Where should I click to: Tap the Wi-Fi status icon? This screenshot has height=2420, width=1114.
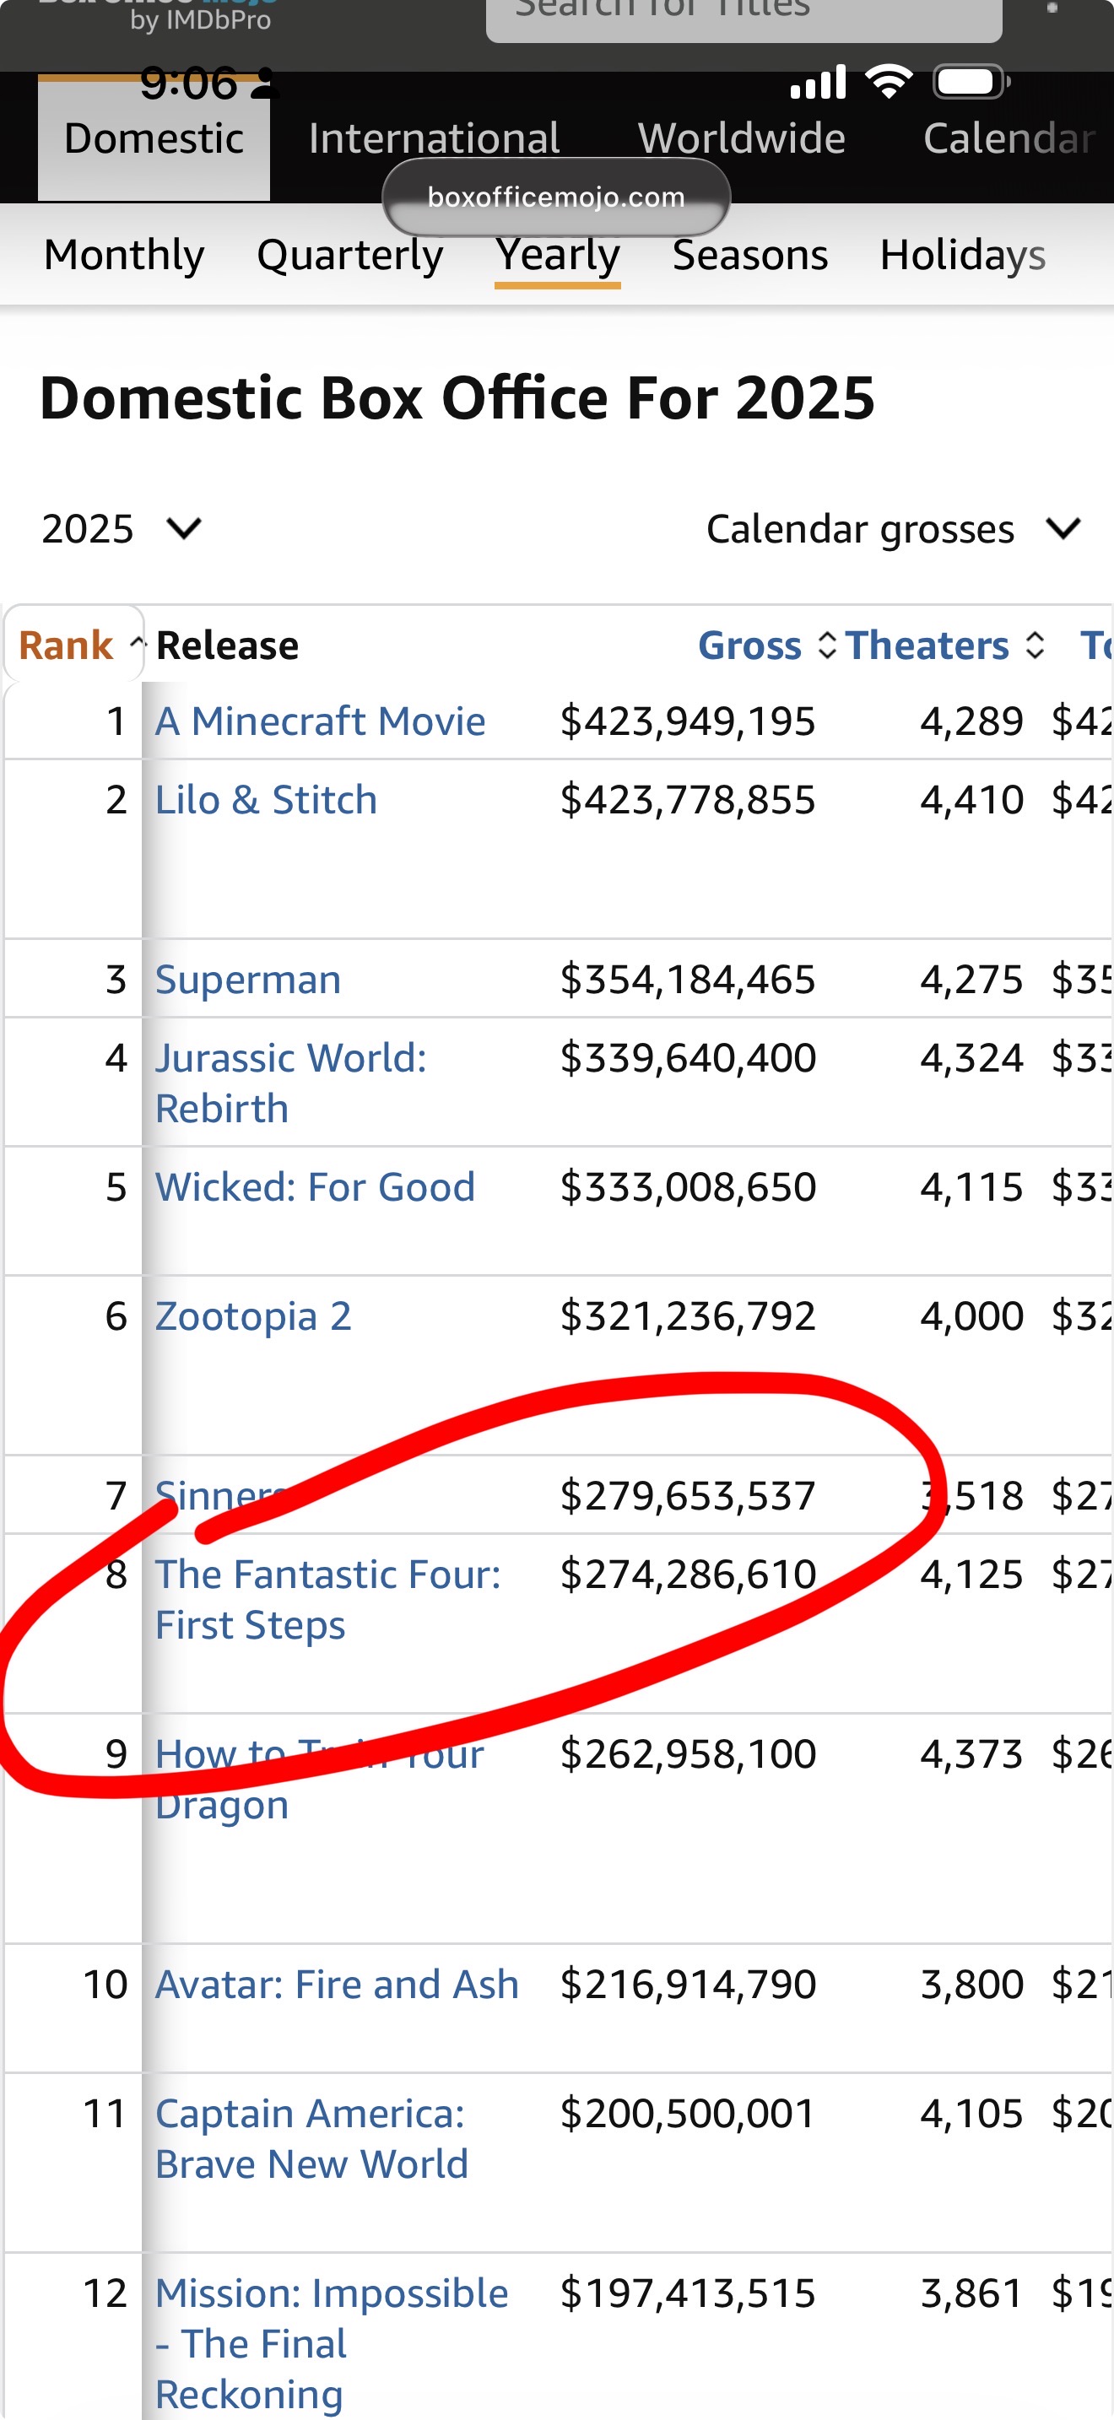[x=889, y=83]
